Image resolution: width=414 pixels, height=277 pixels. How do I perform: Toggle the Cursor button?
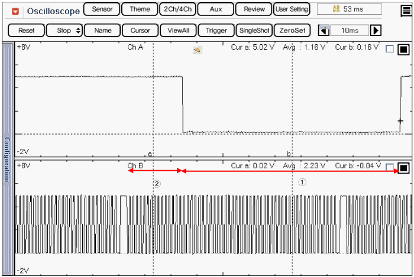tap(140, 30)
